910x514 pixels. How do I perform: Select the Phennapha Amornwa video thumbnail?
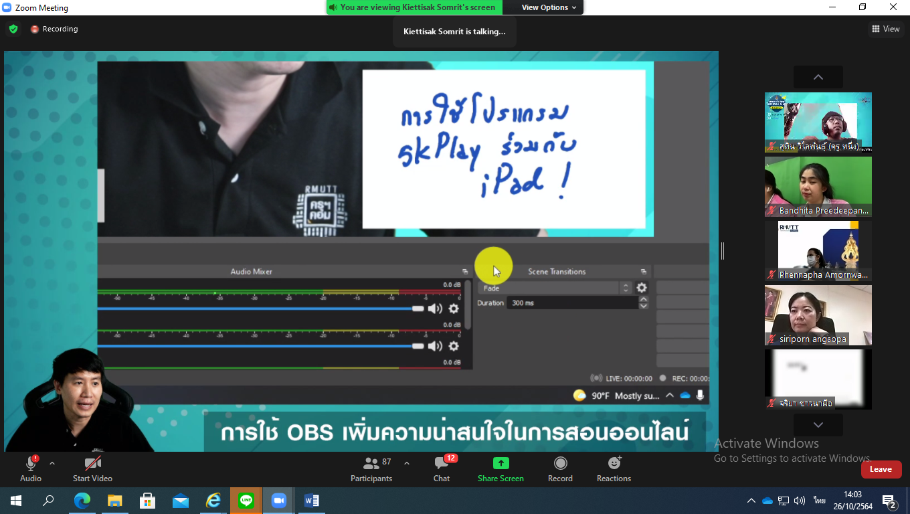[818, 251]
